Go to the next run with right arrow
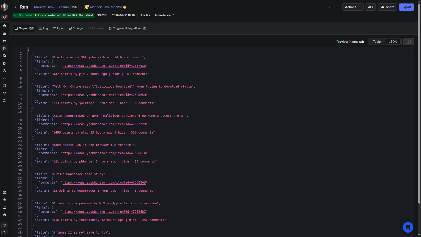The width and height of the screenshot is (421, 237). point(337,7)
